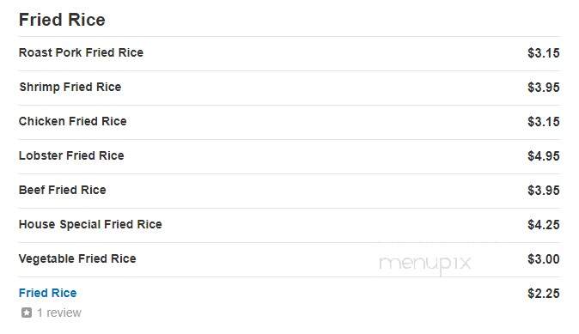Click the $4.25 House Special price
The height and width of the screenshot is (334, 579).
point(544,225)
